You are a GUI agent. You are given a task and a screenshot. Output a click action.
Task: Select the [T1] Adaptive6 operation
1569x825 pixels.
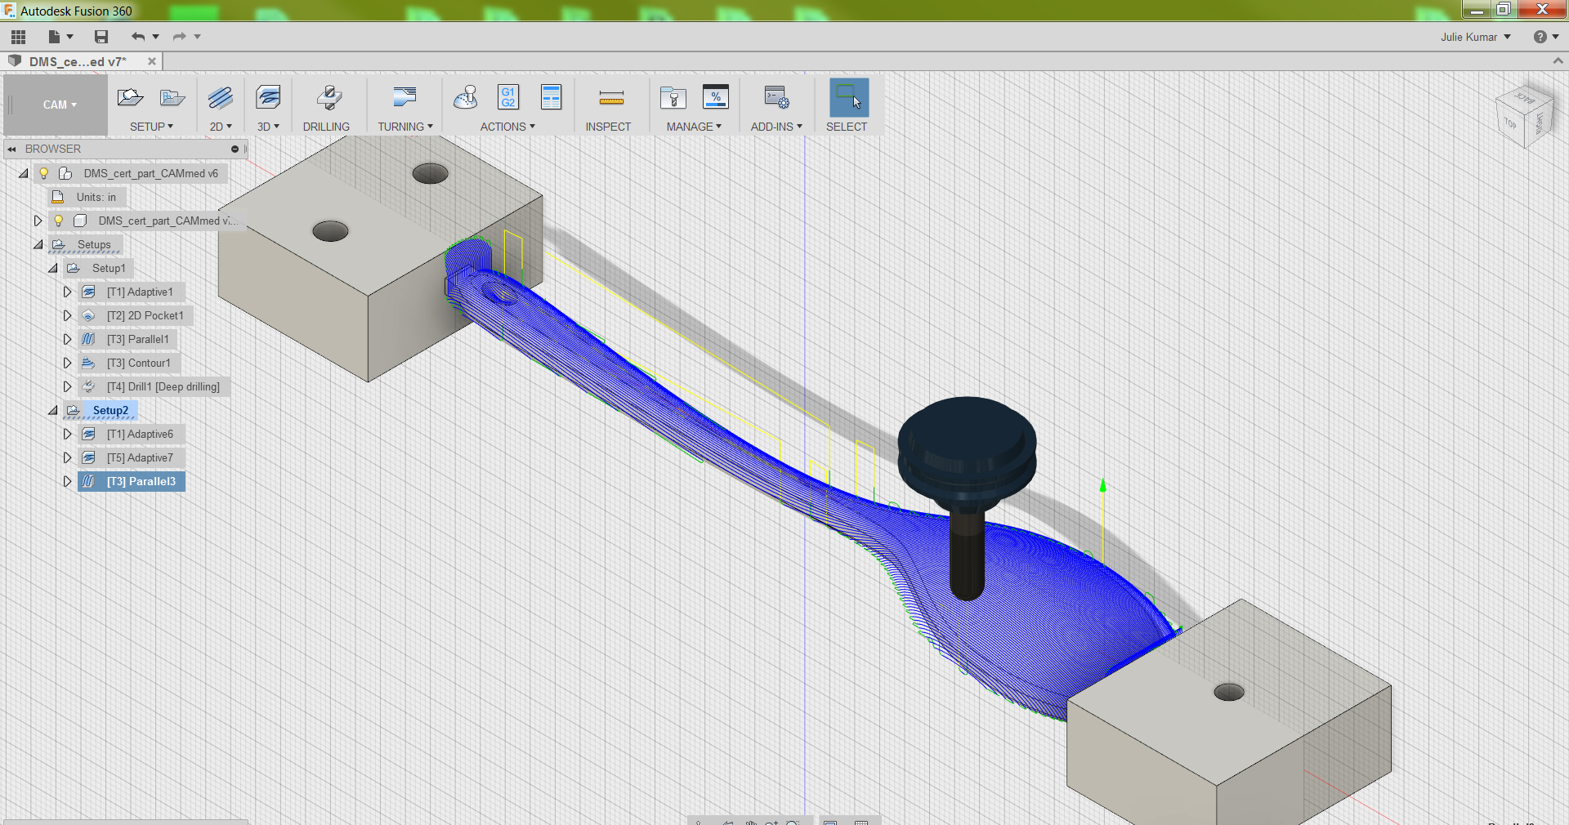point(140,434)
